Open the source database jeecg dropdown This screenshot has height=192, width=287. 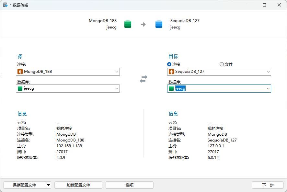point(117,88)
